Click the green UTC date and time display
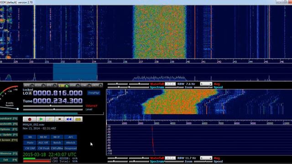The height and width of the screenshot is (164, 292). 50,154
